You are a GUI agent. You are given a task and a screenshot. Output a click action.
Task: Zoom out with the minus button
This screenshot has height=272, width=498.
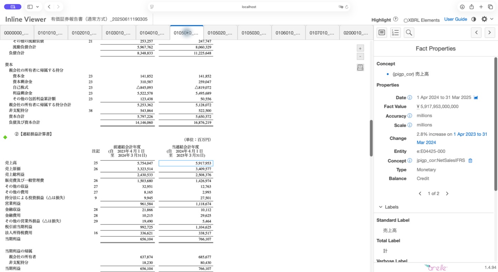(x=360, y=56)
